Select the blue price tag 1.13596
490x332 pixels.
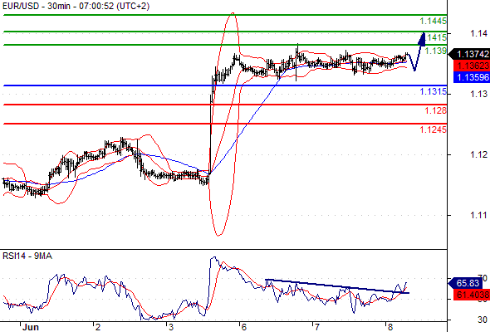(471, 77)
